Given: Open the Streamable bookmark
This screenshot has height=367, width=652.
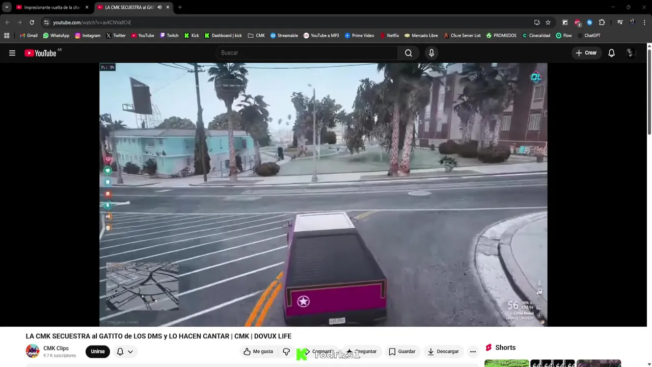Looking at the screenshot, I should coord(284,36).
